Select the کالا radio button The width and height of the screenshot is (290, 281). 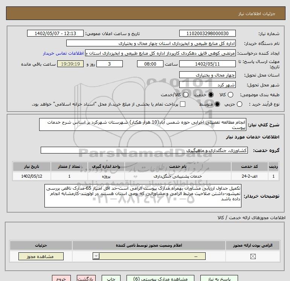coord(230,95)
